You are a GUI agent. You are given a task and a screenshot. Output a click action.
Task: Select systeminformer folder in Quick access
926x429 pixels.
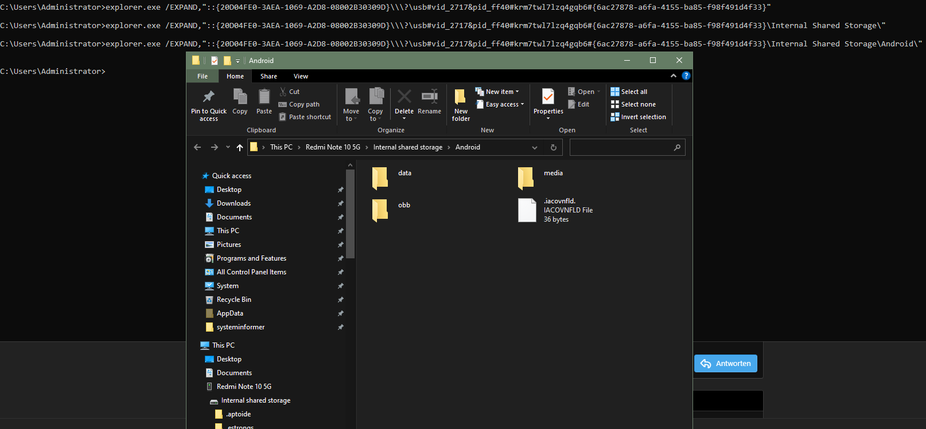(x=240, y=327)
